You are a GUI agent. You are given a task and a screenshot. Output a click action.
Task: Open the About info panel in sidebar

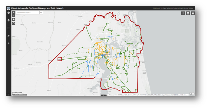click(8, 13)
